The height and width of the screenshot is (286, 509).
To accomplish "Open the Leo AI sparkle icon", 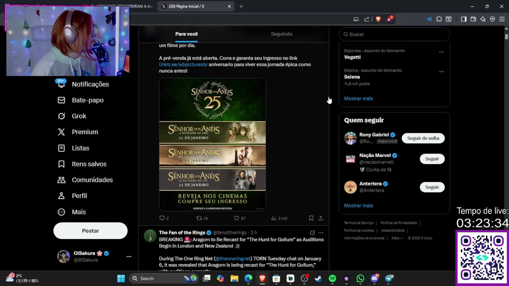I will click(x=483, y=19).
